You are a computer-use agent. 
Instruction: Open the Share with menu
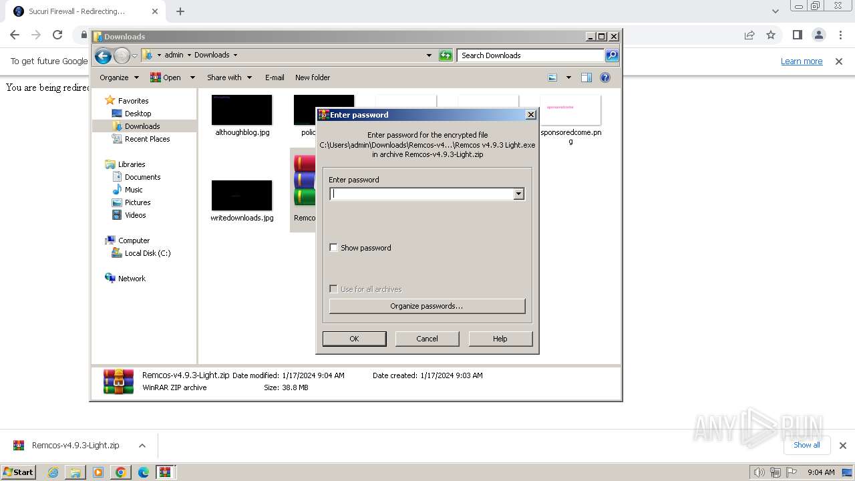tap(229, 77)
